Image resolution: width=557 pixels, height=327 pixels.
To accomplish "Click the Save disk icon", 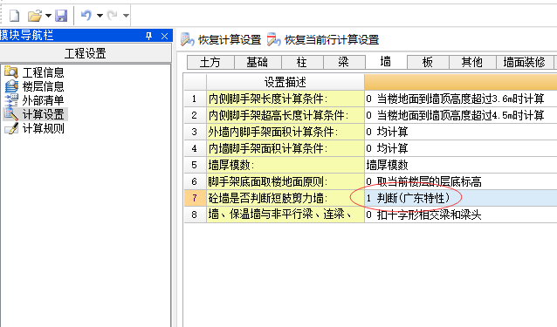I will pyautogui.click(x=61, y=16).
